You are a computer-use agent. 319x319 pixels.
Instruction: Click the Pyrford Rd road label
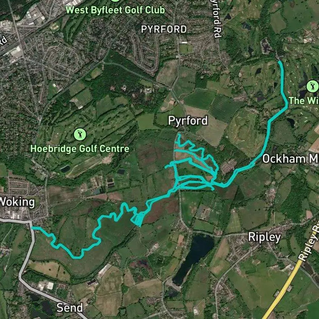pos(217,19)
